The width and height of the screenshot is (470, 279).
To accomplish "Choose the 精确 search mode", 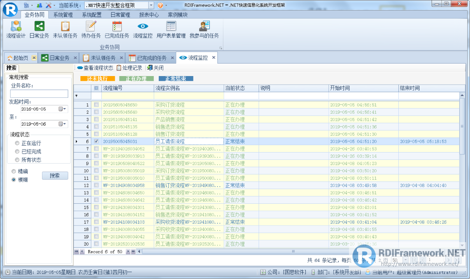I will click(14, 171).
